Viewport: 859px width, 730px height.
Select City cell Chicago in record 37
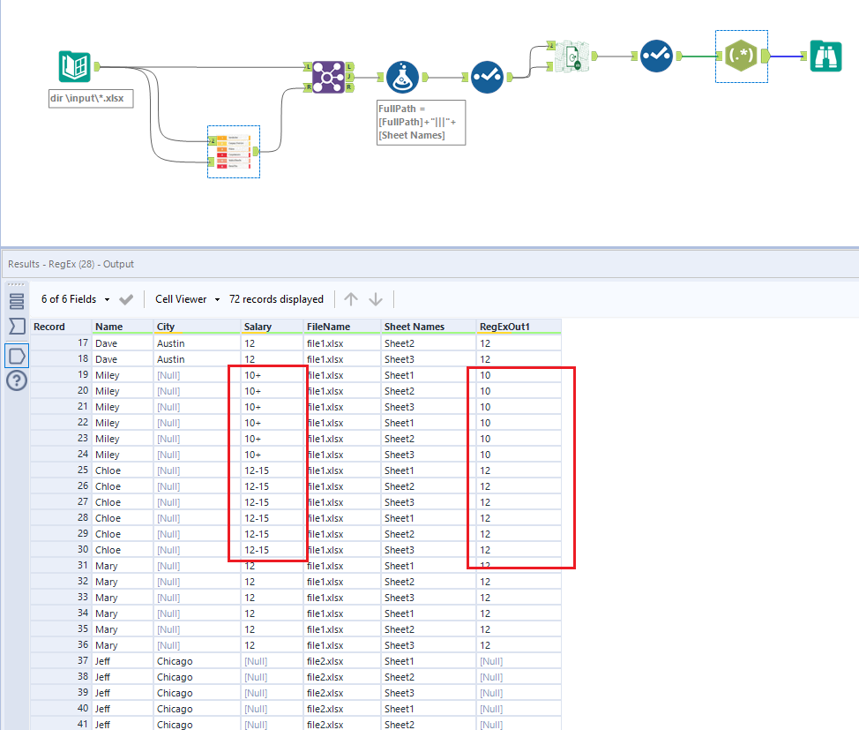coord(197,661)
